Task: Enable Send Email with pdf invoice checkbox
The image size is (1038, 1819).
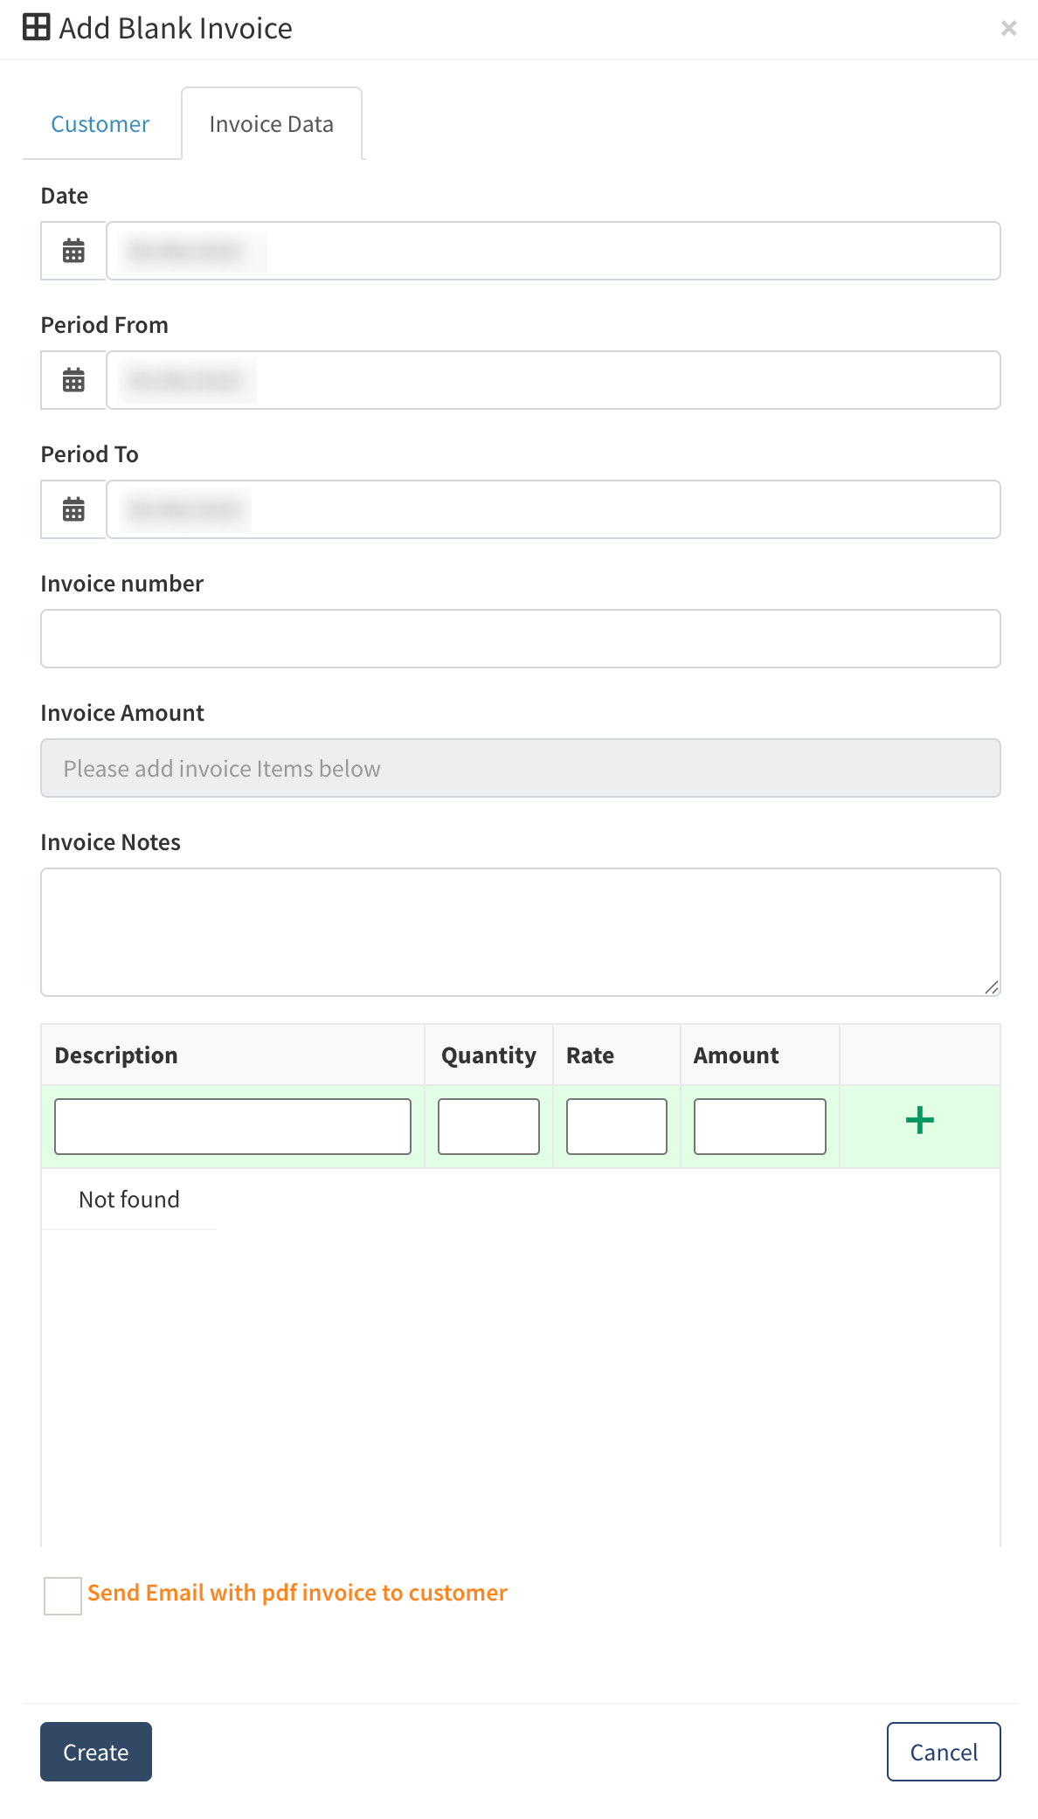Action: tap(63, 1595)
